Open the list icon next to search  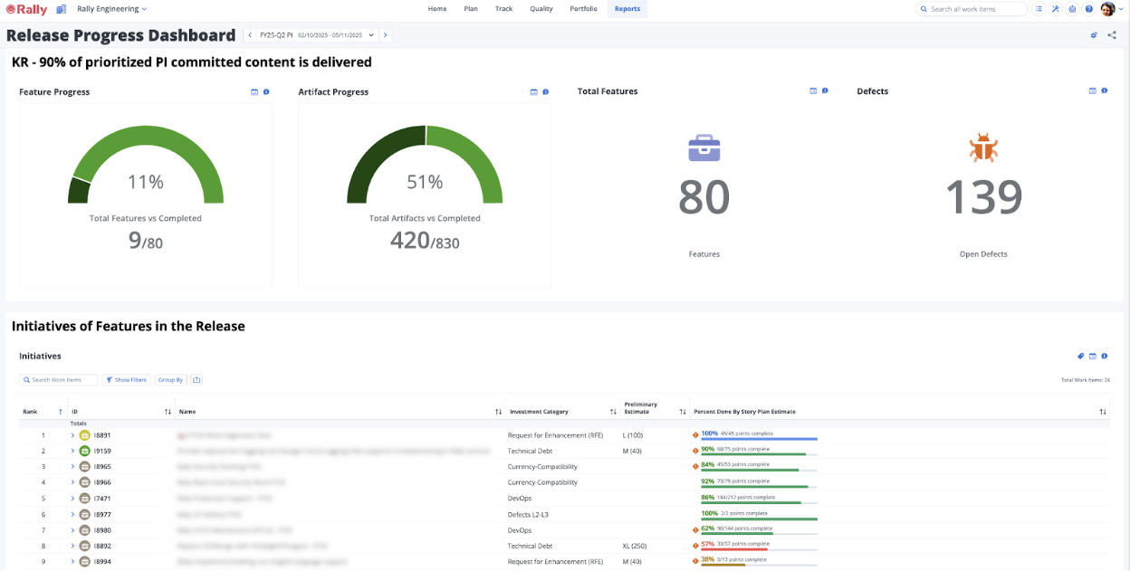[x=1039, y=9]
